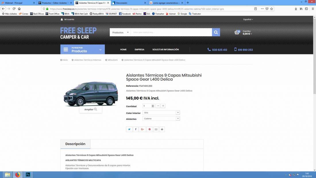
Task: Share product on Pinterest
Action: 150,129
